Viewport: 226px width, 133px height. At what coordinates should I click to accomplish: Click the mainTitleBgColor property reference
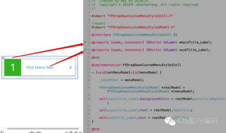[210, 99]
